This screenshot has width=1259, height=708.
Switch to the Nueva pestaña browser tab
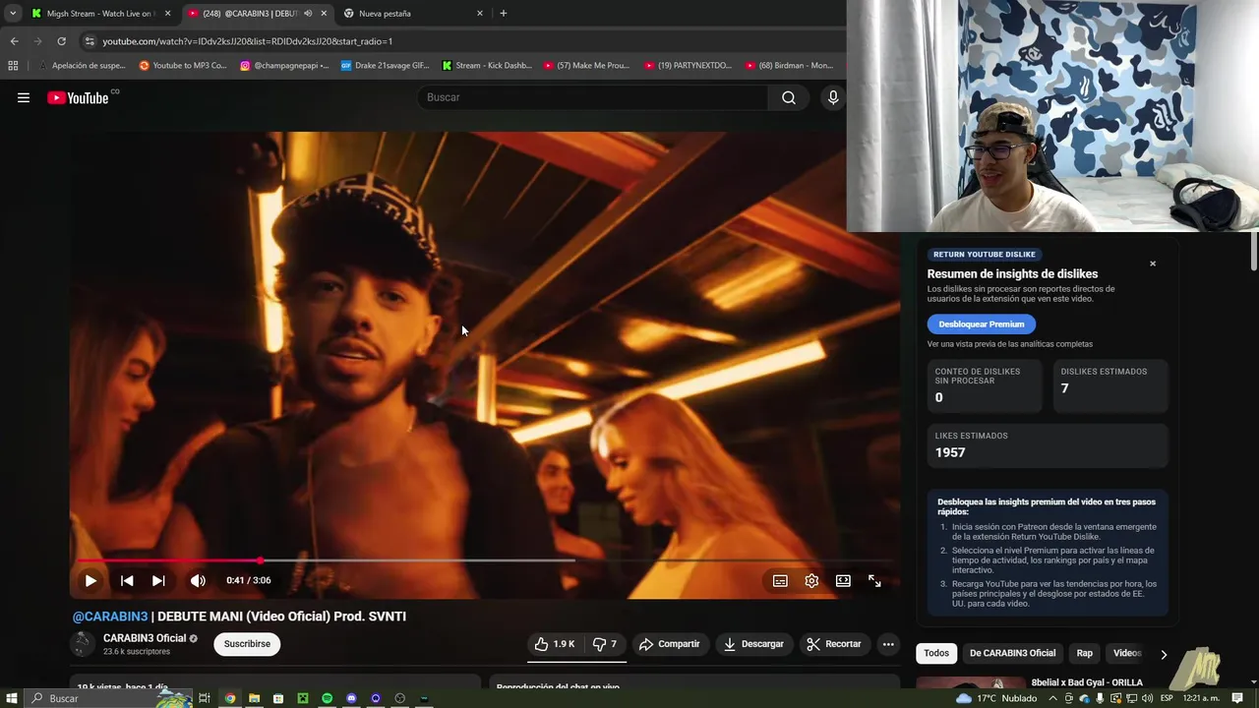pos(413,14)
